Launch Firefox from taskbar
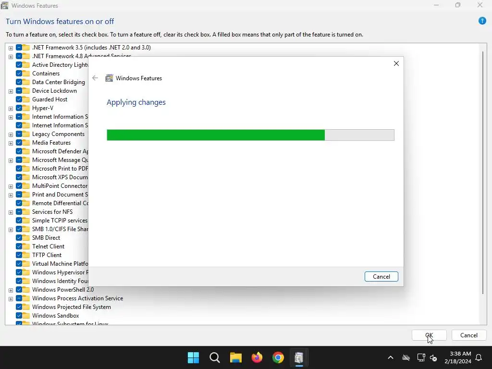The width and height of the screenshot is (492, 369). pyautogui.click(x=257, y=357)
